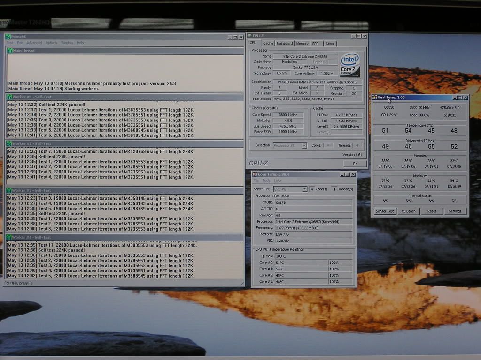Switch to the Mainboard tab in CPU-Z
The height and width of the screenshot is (360, 481).
point(284,44)
